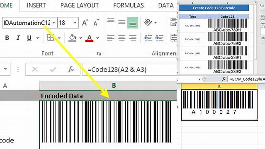Toggle Italic formatting button
Image resolution: width=265 pixels, height=149 pixels.
pos(18,38)
